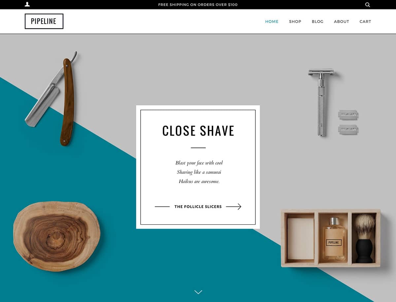Click the arrow right of The Follicle Slicers

(x=234, y=206)
